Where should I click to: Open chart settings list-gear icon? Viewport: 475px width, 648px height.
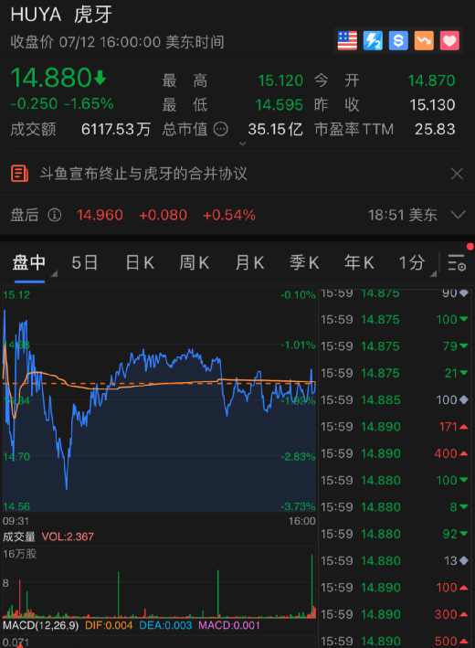coord(457,263)
